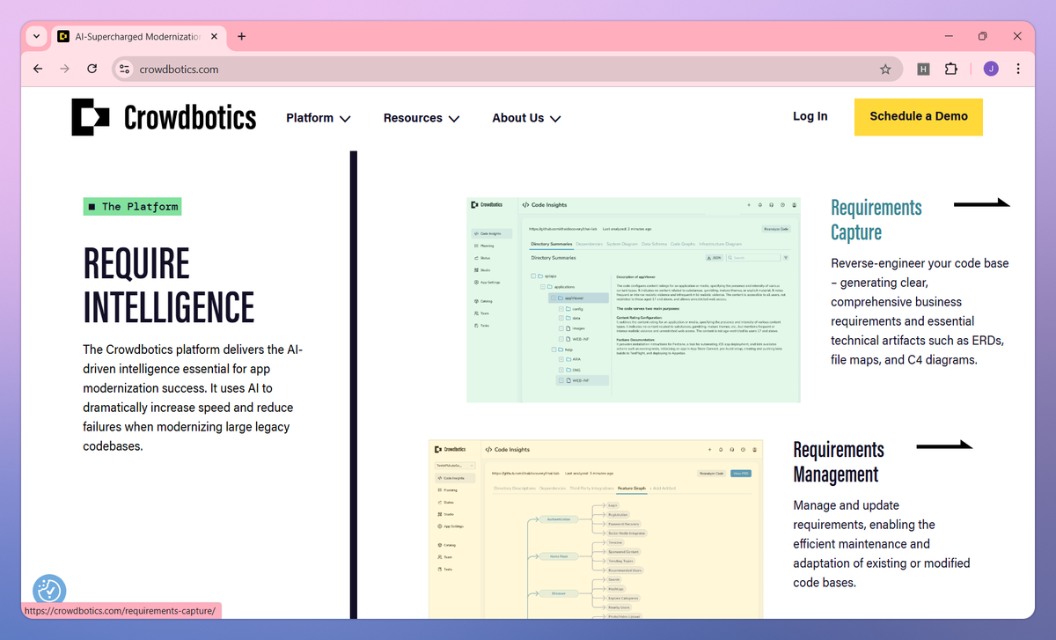Image resolution: width=1056 pixels, height=640 pixels.
Task: Open a new tab with plus icon
Action: [x=241, y=36]
